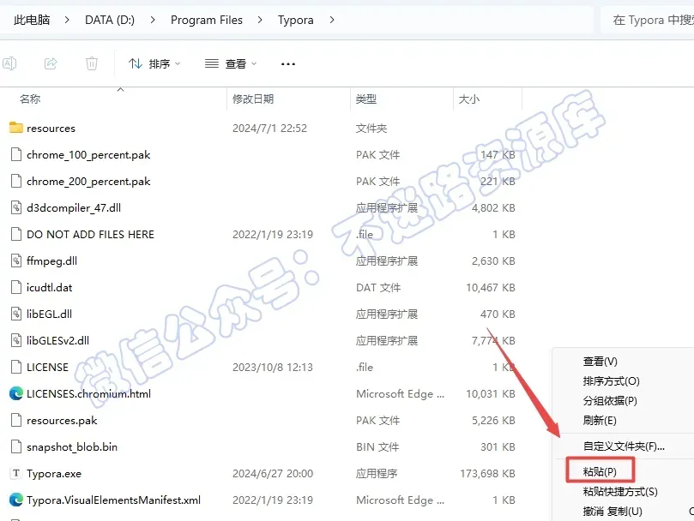Select resources.pak file icon
The image size is (694, 521).
coord(16,420)
